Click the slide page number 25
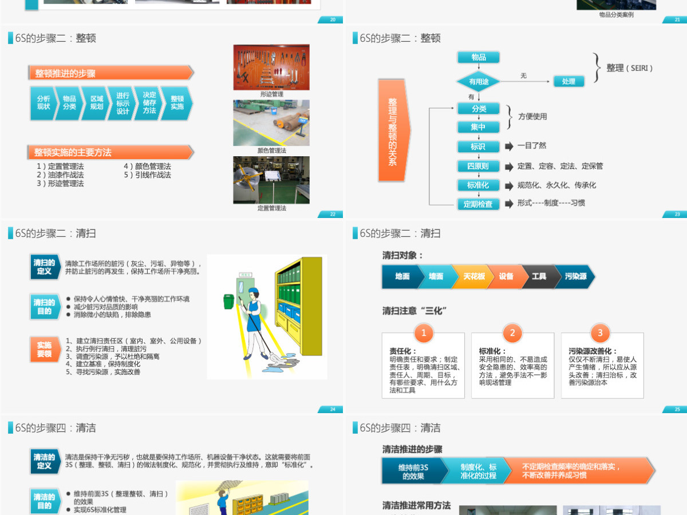The height and width of the screenshot is (515, 687). (677, 410)
